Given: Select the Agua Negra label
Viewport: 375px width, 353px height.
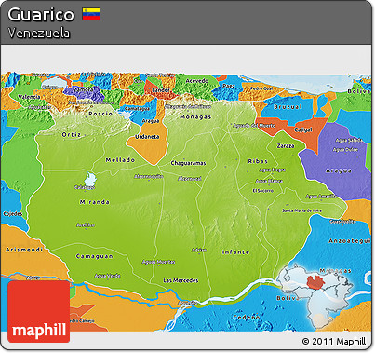Looking at the screenshot, I should [273, 170].
